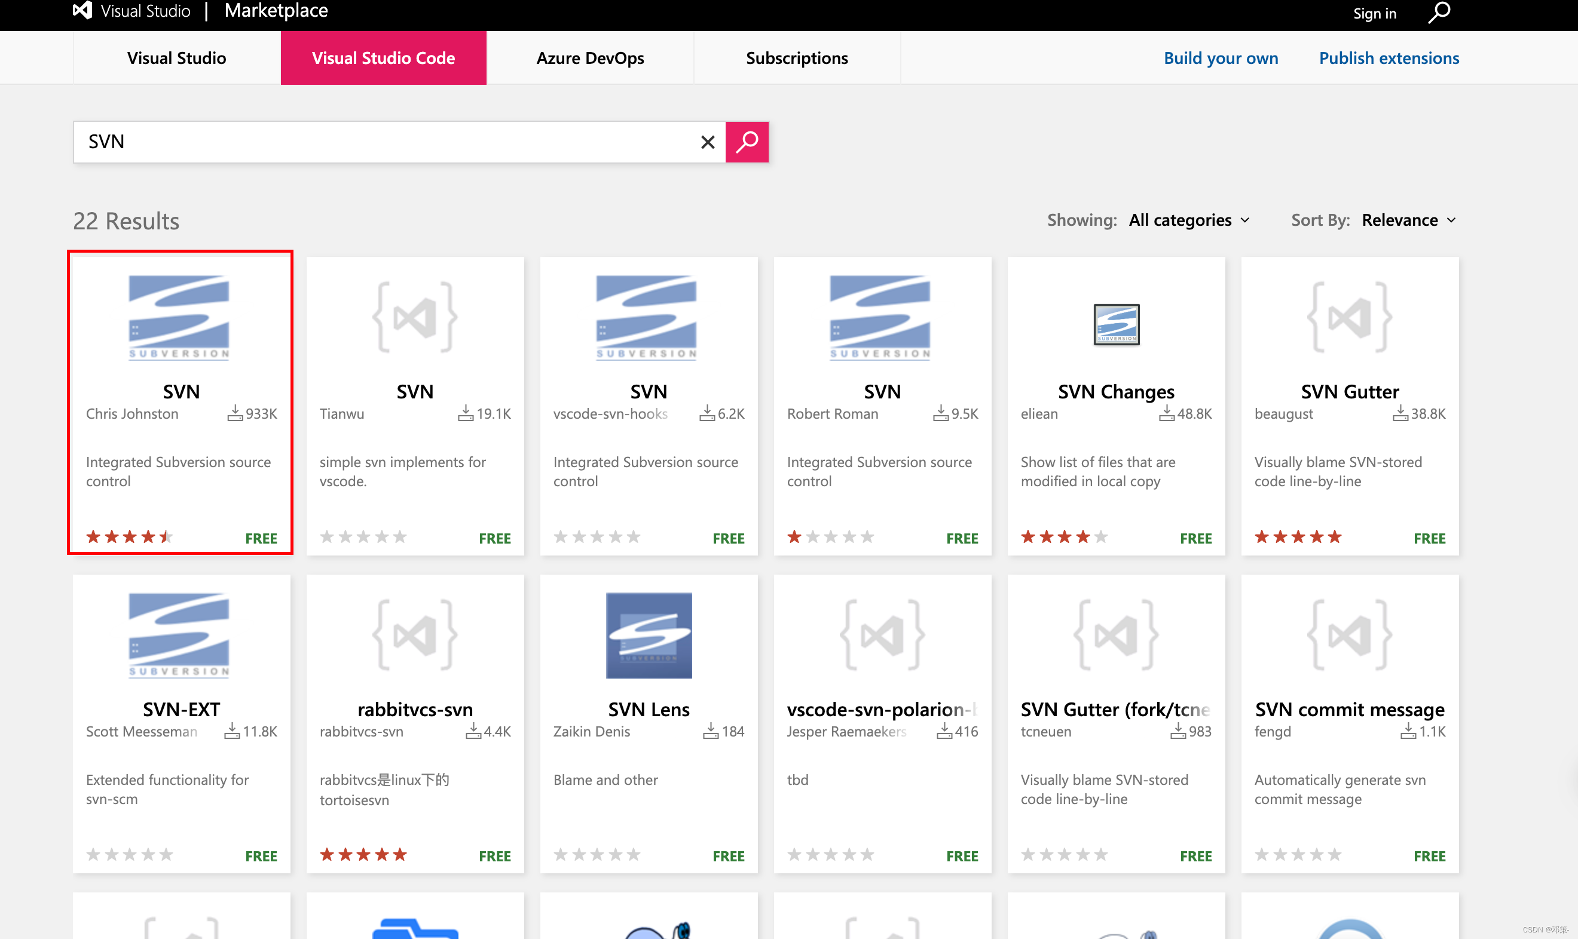Open the SVN-EXT extension title
Viewport: 1578px width, 939px height.
[181, 708]
